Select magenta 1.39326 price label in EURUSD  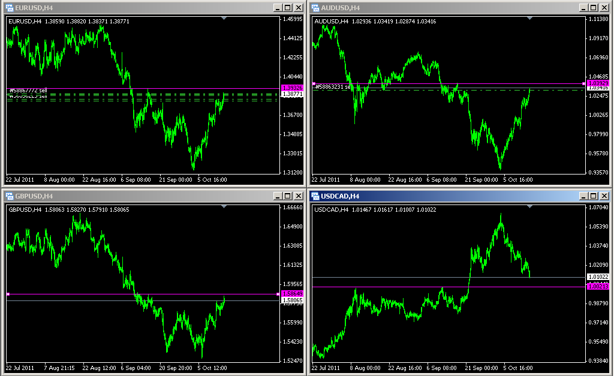pos(293,88)
